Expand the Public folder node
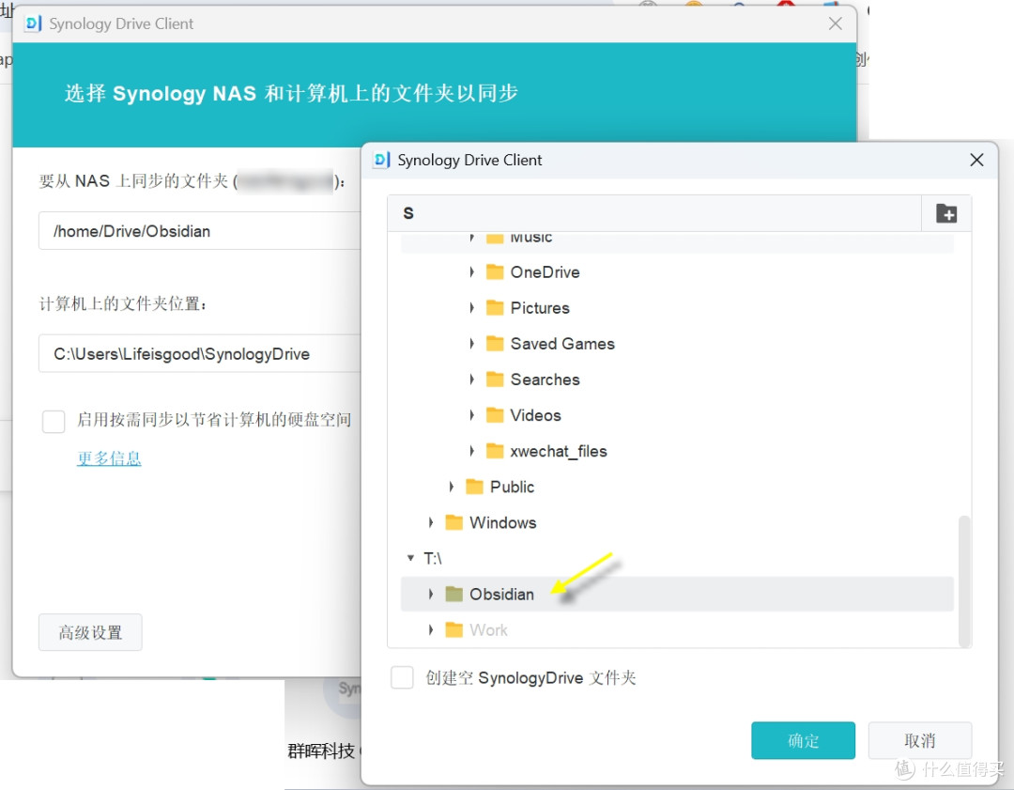Screen dimensions: 1014x790 452,488
